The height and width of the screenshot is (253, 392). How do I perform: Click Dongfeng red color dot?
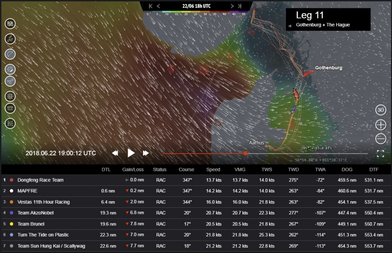tap(11, 180)
